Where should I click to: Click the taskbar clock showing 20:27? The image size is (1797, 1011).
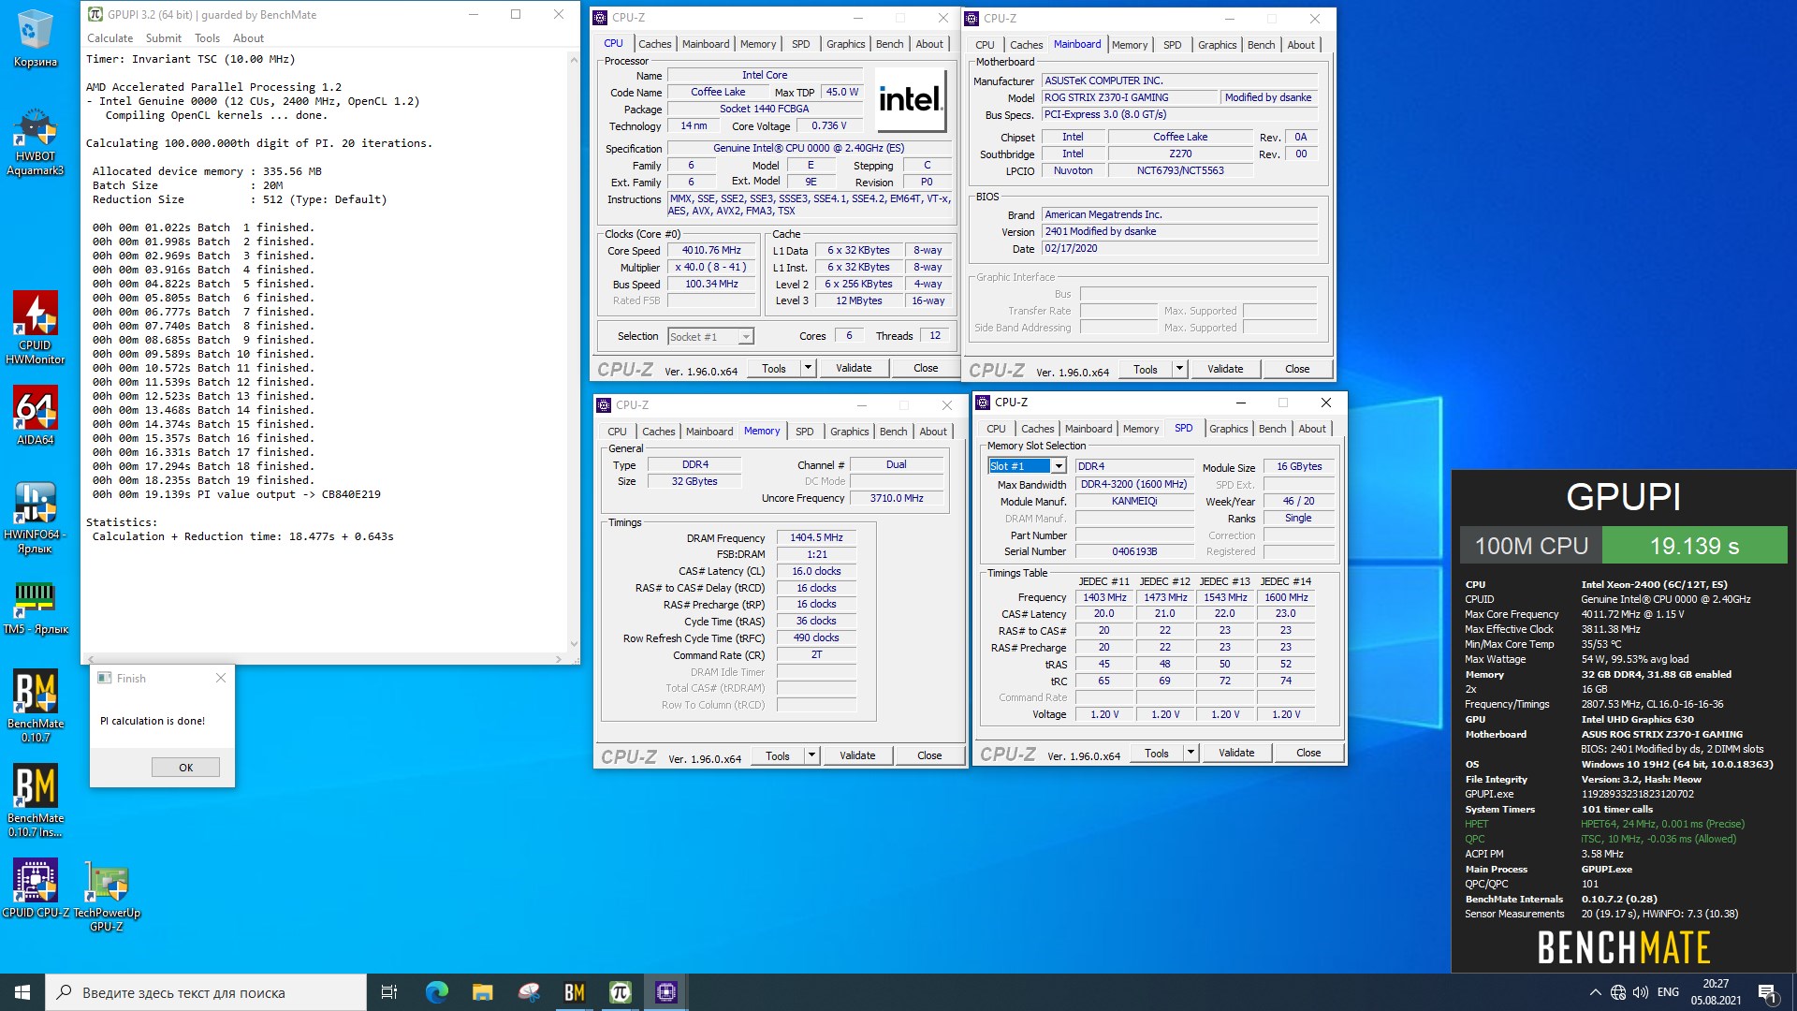1716,992
